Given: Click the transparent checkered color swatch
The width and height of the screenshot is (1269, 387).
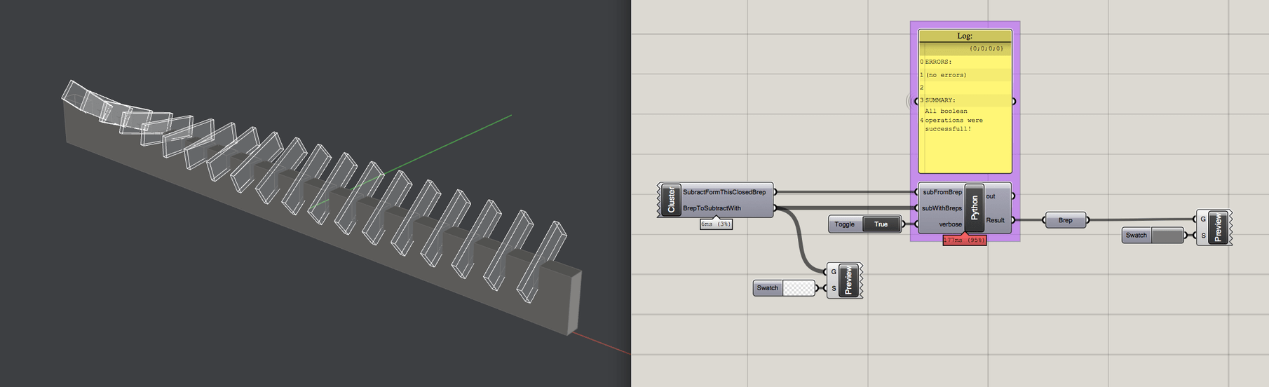Looking at the screenshot, I should coord(799,287).
